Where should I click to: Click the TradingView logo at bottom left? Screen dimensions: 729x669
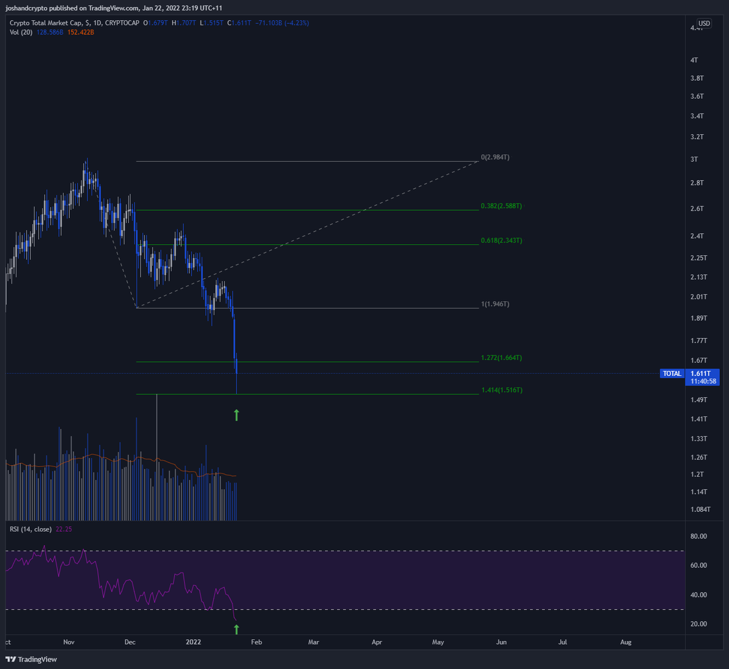coord(31,659)
